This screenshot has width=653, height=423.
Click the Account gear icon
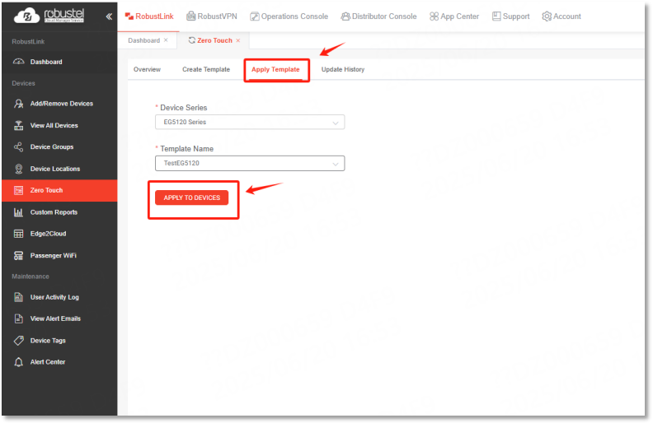(x=547, y=16)
